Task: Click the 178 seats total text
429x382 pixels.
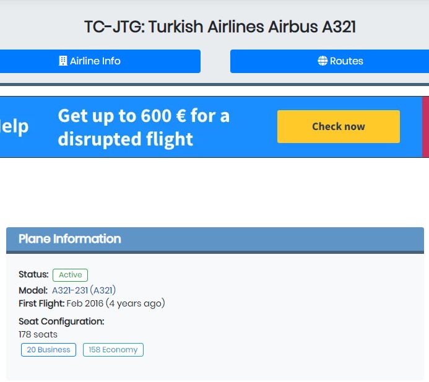Action: point(38,334)
